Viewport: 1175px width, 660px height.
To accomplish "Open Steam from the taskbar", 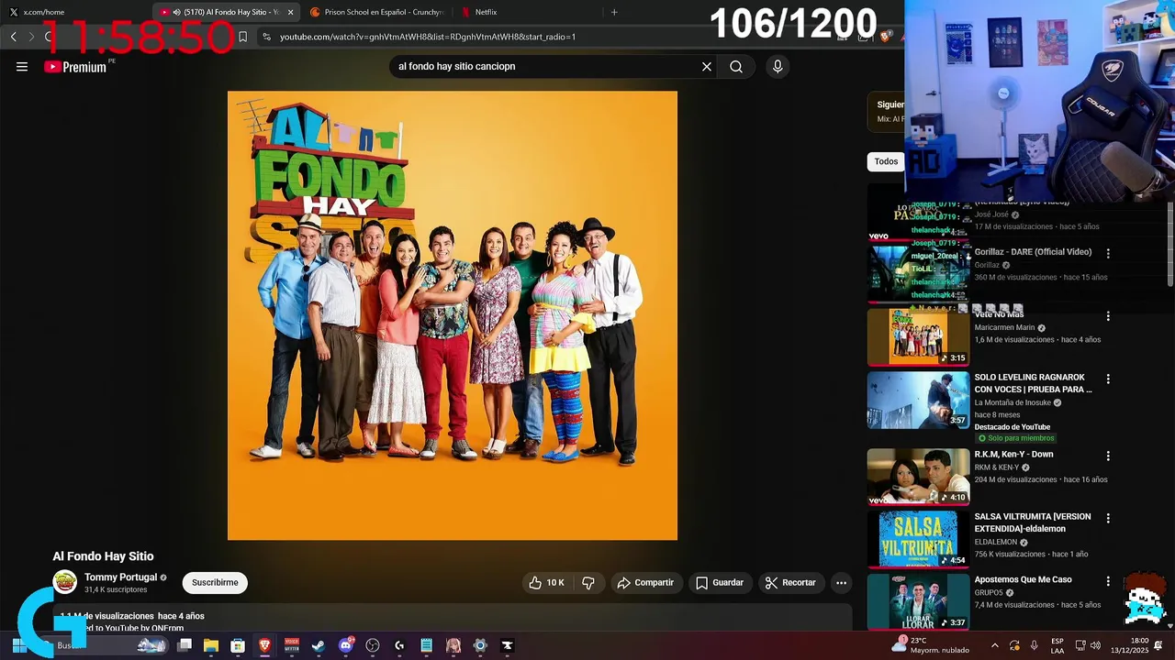I will coord(319,645).
